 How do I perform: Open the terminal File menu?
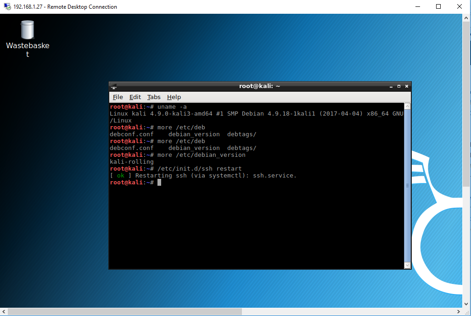tap(118, 97)
